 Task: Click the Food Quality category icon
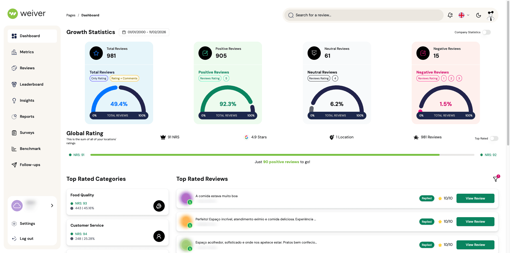[159, 206]
